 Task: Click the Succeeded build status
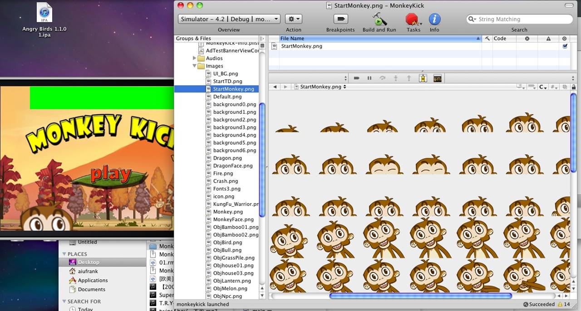pos(539,304)
